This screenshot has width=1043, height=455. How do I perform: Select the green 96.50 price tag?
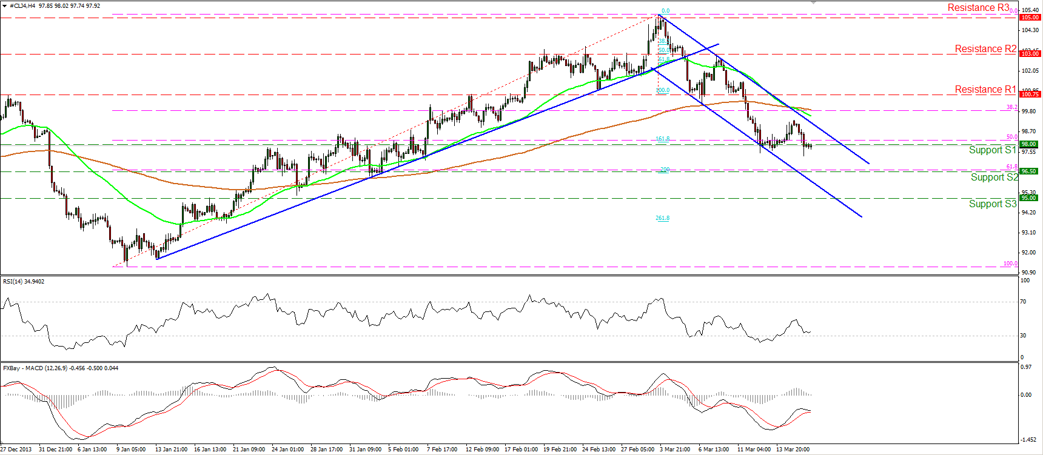[1028, 171]
